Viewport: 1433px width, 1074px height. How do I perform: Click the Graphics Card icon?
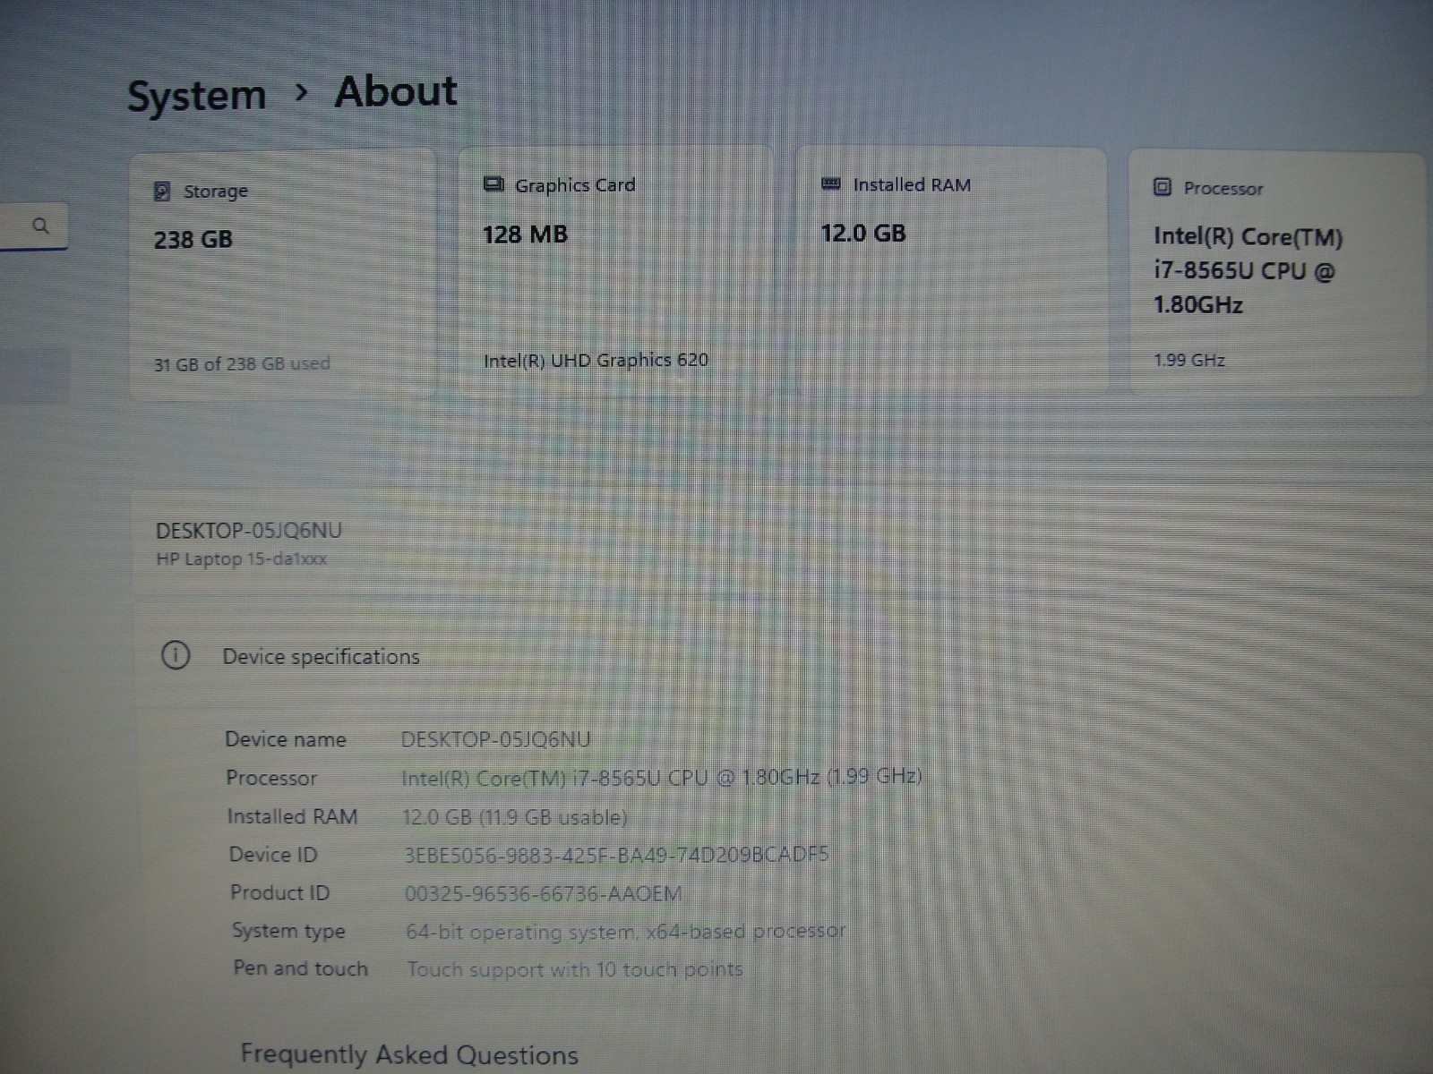point(493,184)
